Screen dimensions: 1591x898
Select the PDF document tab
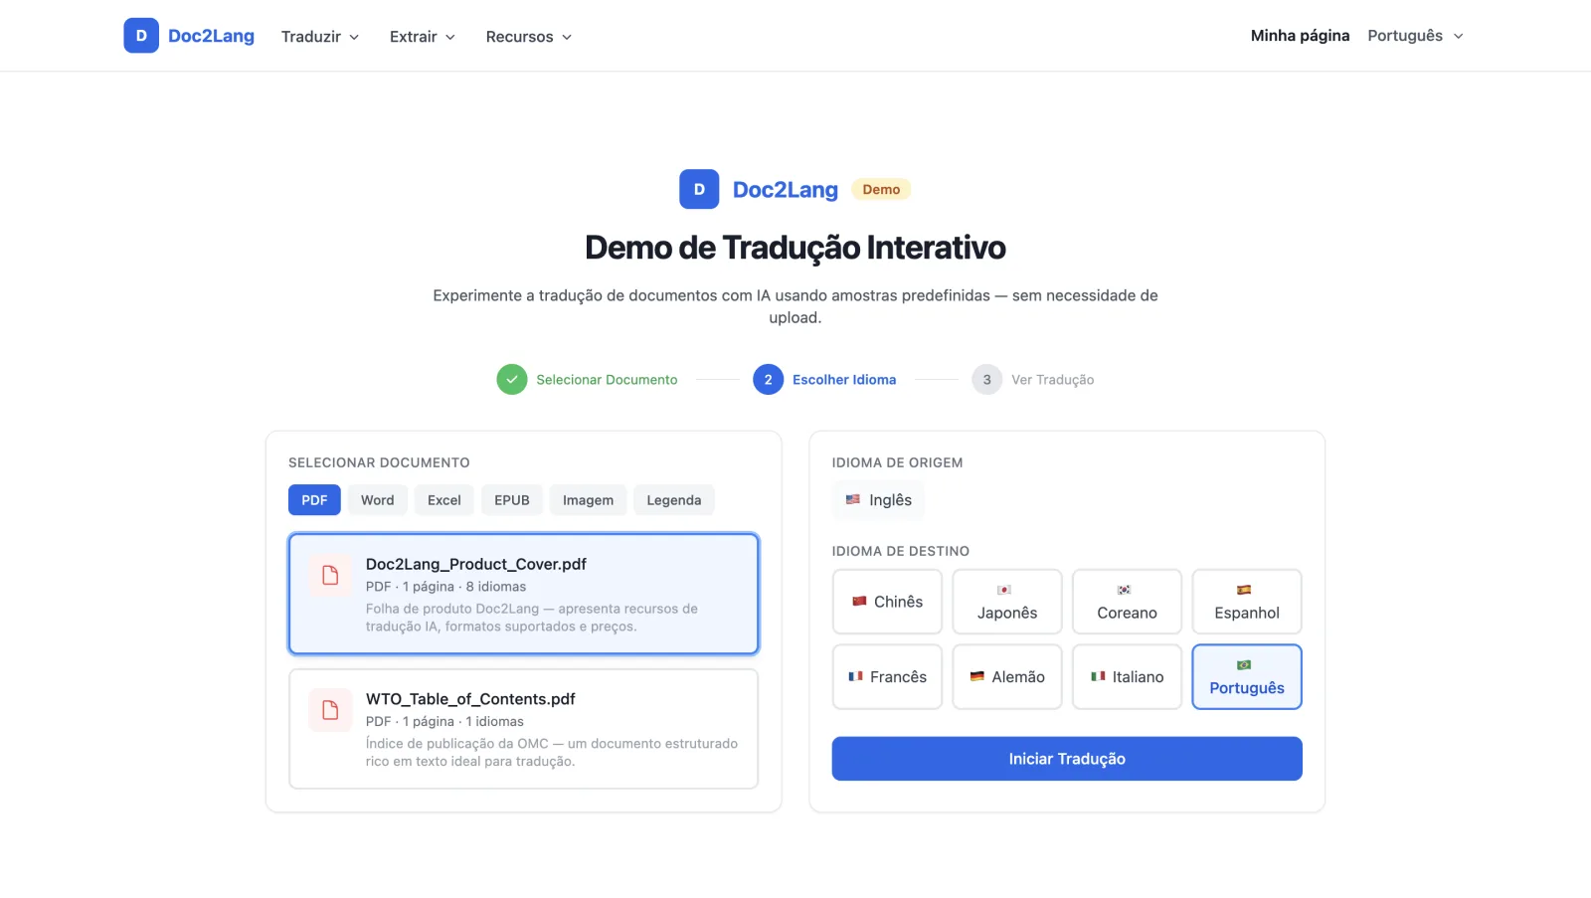point(314,500)
